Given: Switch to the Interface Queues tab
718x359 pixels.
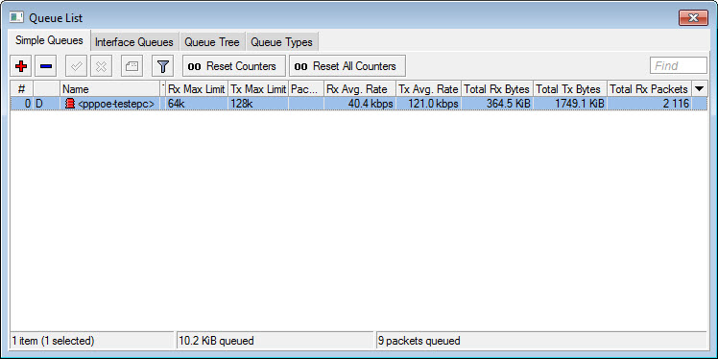Looking at the screenshot, I should pos(134,42).
